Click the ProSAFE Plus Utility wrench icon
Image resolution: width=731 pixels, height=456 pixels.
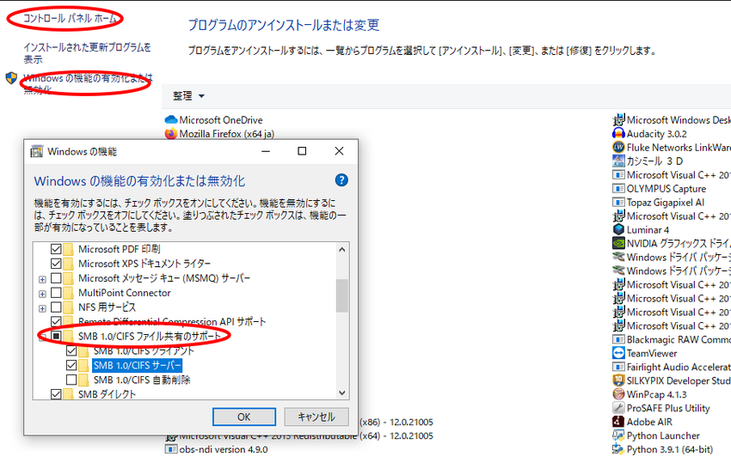coord(618,408)
